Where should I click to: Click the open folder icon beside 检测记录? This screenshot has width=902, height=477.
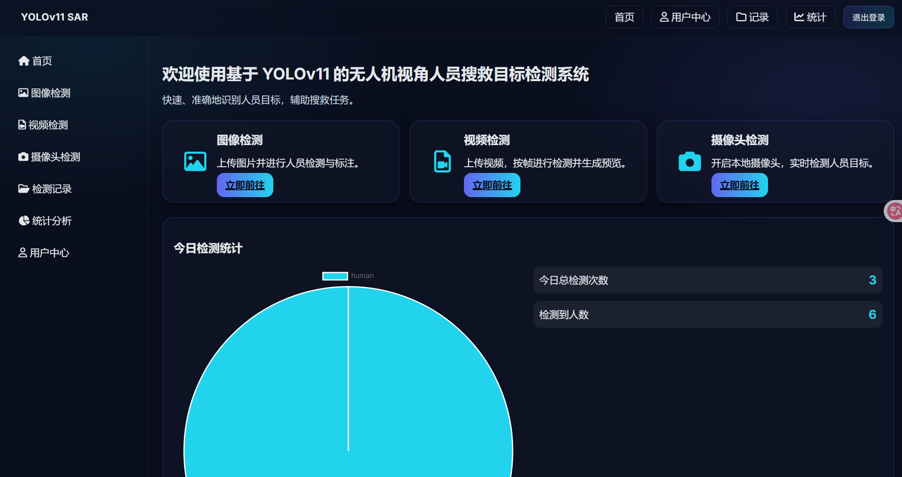click(x=24, y=189)
